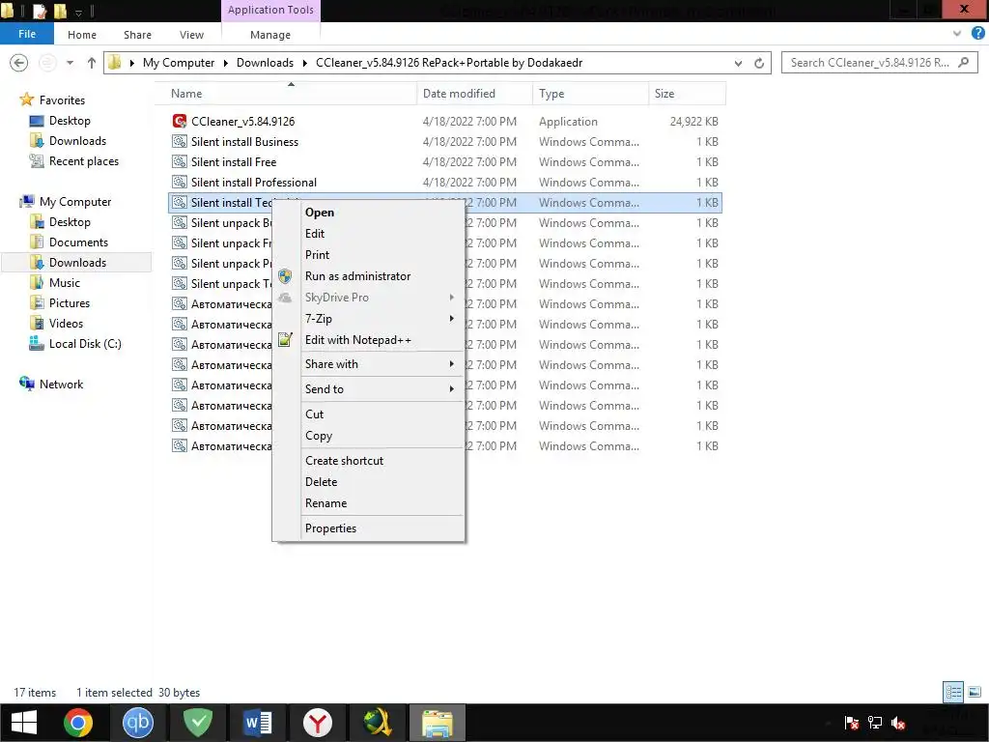Open Chrome from the taskbar
The width and height of the screenshot is (989, 742).
(x=78, y=723)
